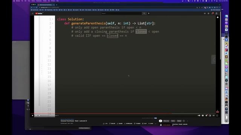The height and width of the screenshot is (135, 241).
Task: Focus the YouTube search field
Action: point(121,13)
